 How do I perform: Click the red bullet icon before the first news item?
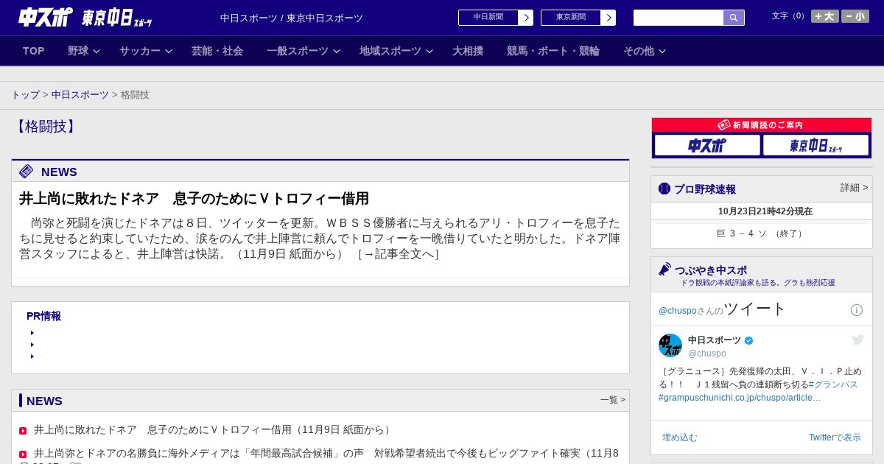point(23,431)
